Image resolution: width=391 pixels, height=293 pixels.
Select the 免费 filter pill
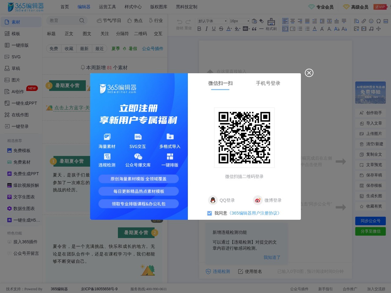[54, 49]
